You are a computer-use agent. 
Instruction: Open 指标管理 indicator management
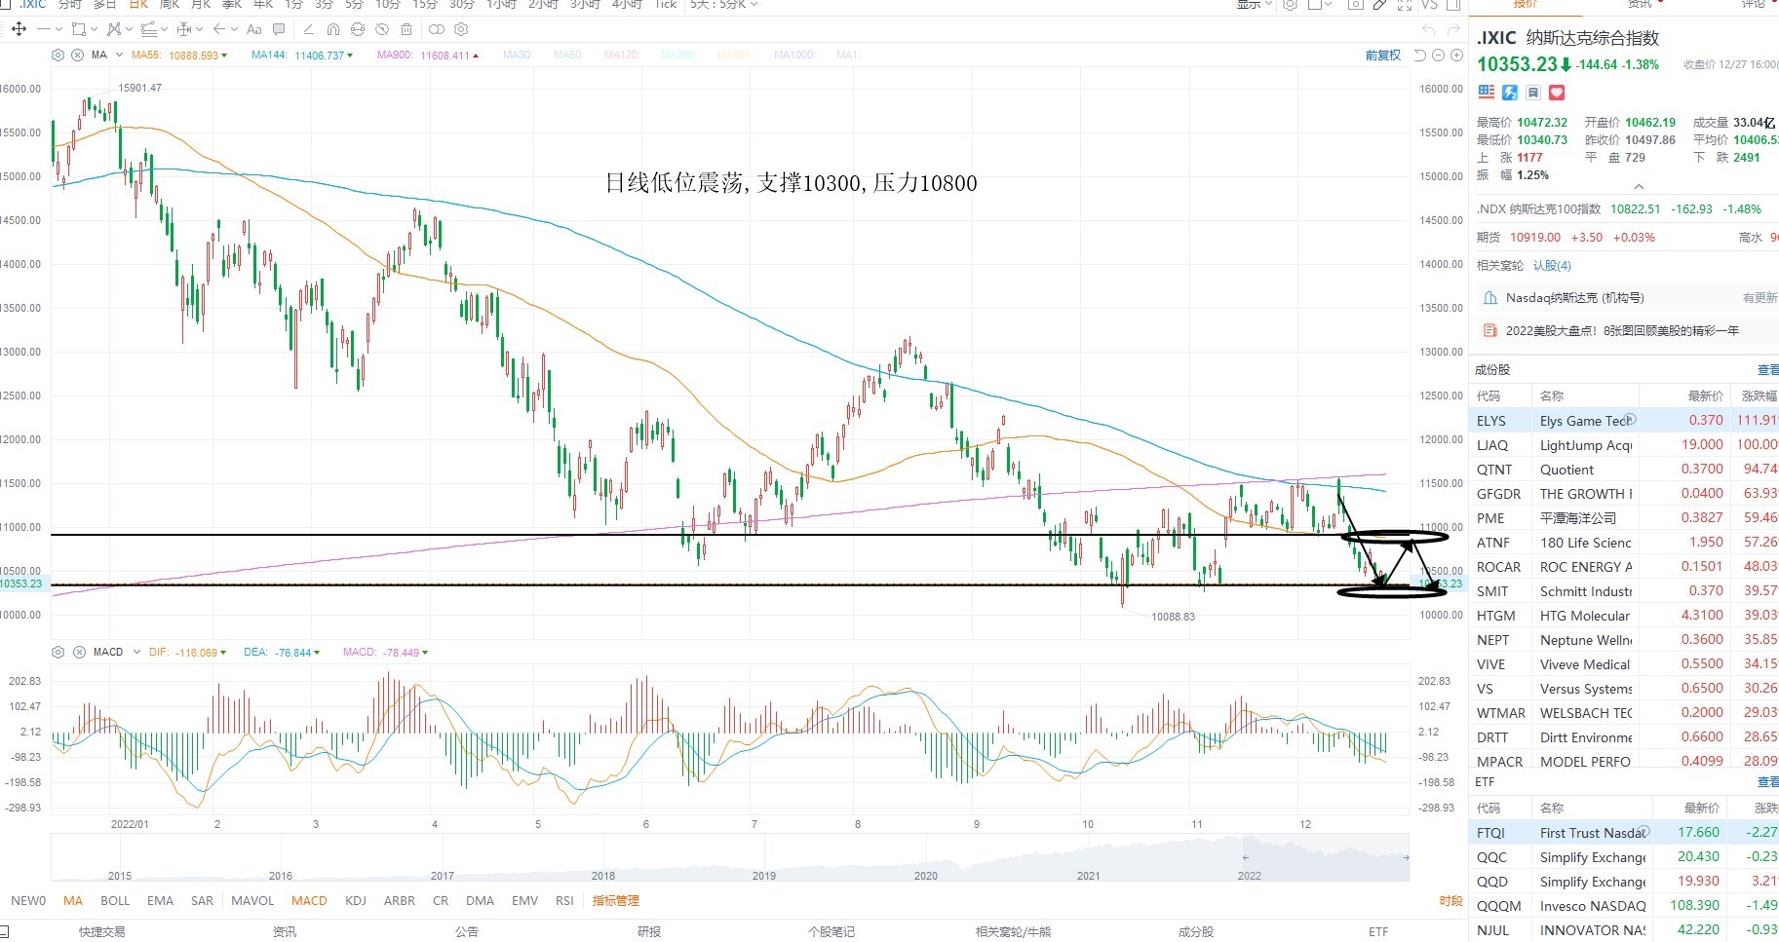pos(616,901)
